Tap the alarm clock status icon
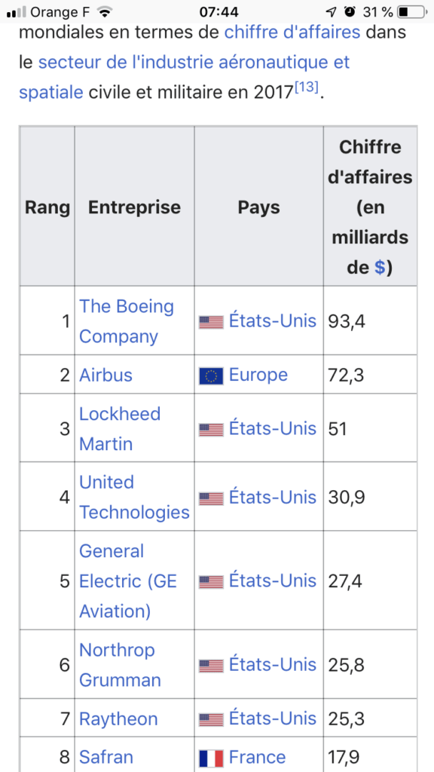The image size is (434, 772). coord(350,12)
